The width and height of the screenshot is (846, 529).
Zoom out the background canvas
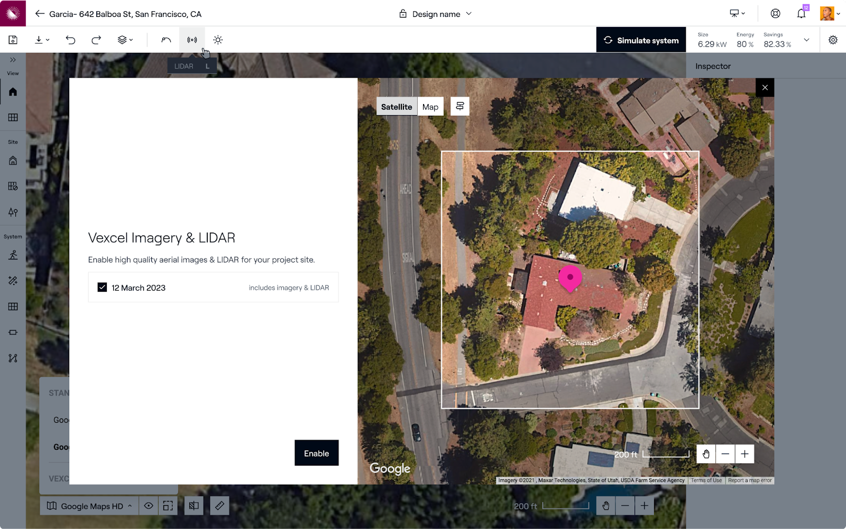click(625, 506)
